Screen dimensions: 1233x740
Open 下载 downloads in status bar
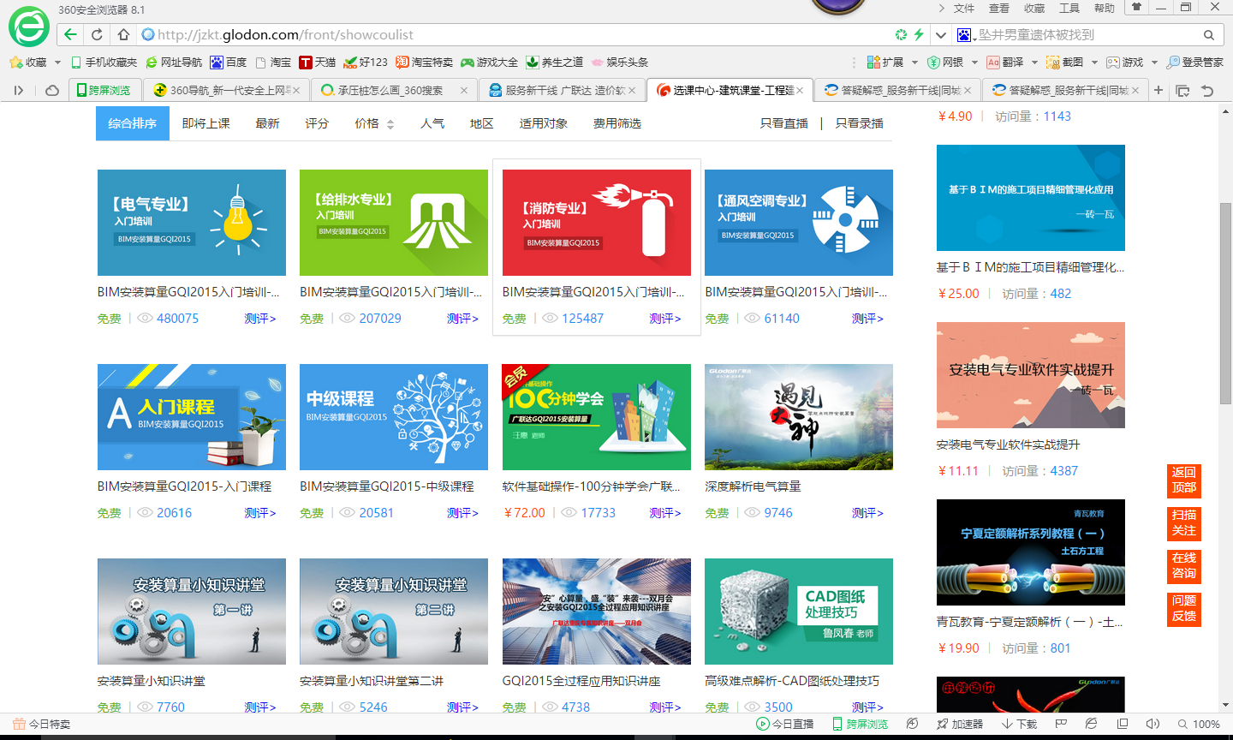1019,724
